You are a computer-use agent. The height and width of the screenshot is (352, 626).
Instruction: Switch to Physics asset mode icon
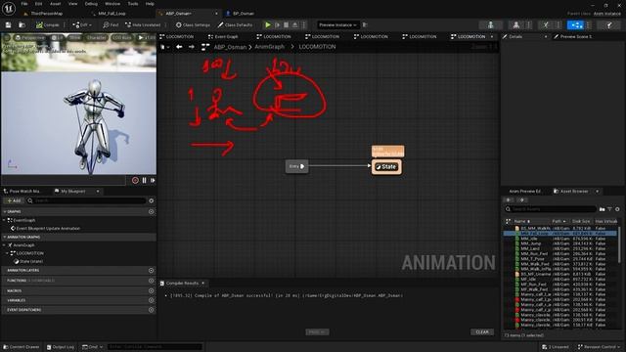[x=608, y=24]
